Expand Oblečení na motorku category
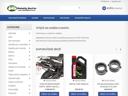Screen dimensions: 128x96 (29, 67)
